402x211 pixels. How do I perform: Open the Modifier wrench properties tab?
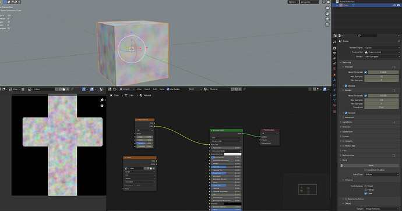click(x=334, y=80)
